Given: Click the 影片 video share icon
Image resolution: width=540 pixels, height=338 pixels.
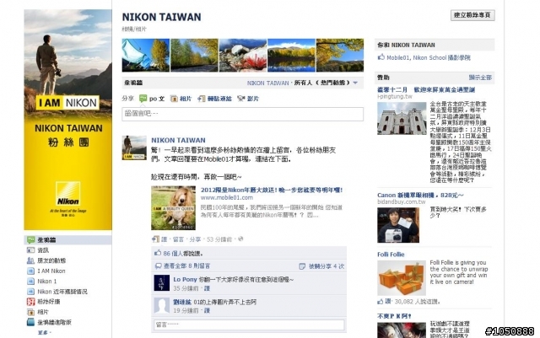Looking at the screenshot, I should pyautogui.click(x=241, y=99).
